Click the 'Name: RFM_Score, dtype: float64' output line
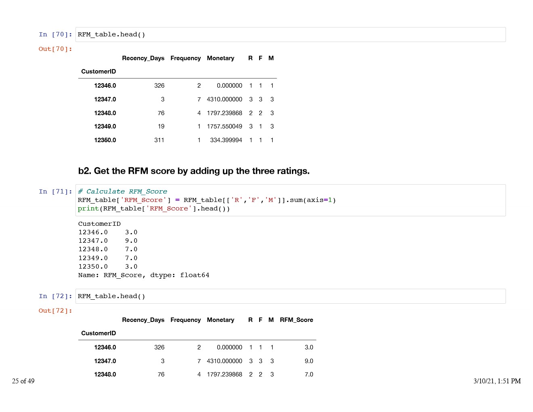The width and height of the screenshot is (533, 412). 143,275
